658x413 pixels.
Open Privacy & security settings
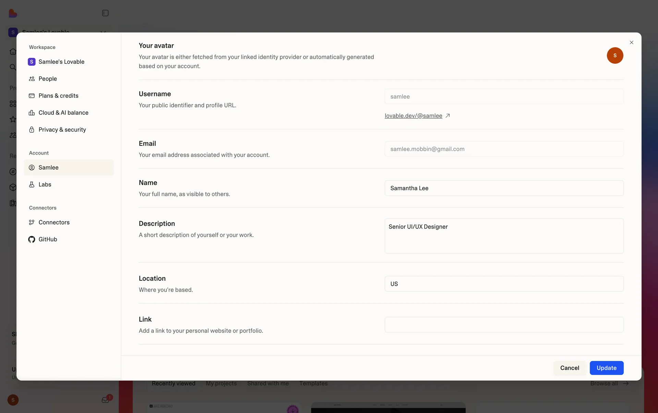click(62, 130)
